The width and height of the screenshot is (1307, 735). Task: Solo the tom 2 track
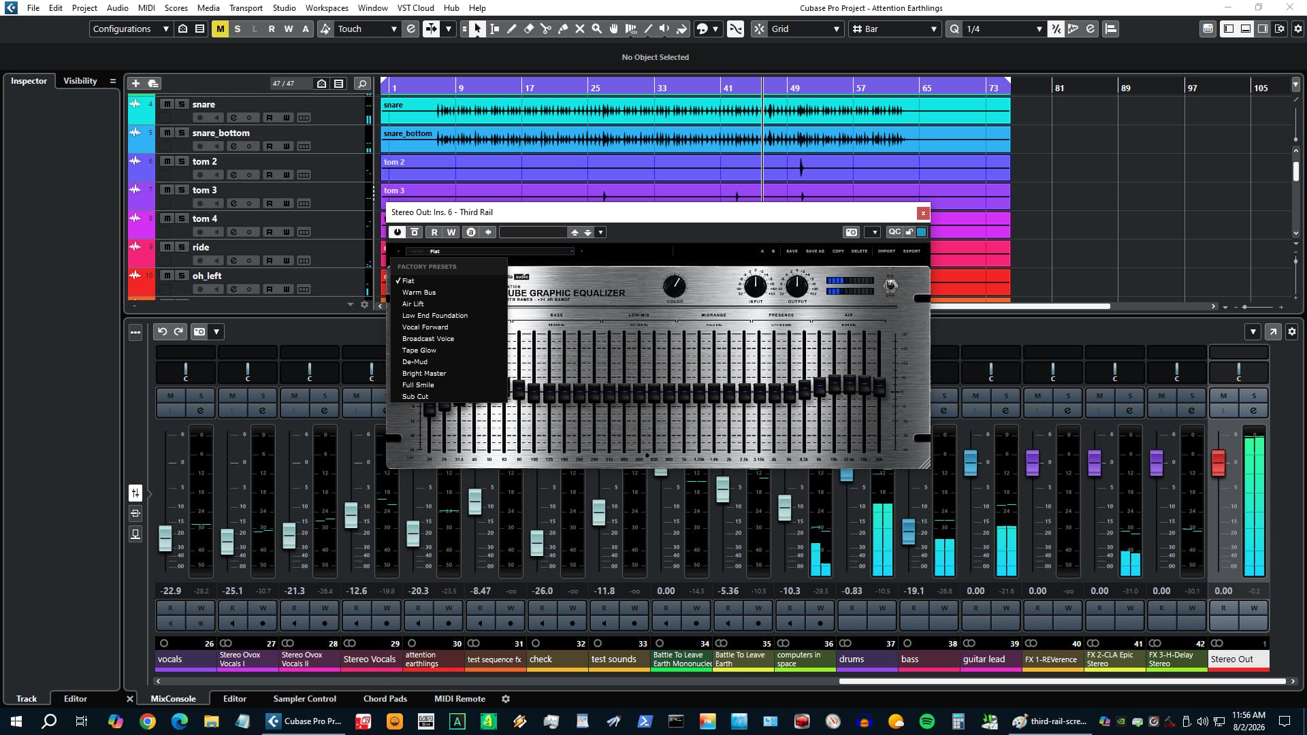click(181, 161)
